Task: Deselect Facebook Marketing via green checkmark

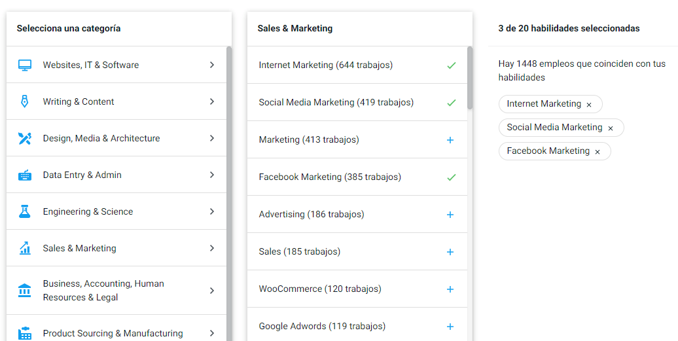Action: point(451,177)
